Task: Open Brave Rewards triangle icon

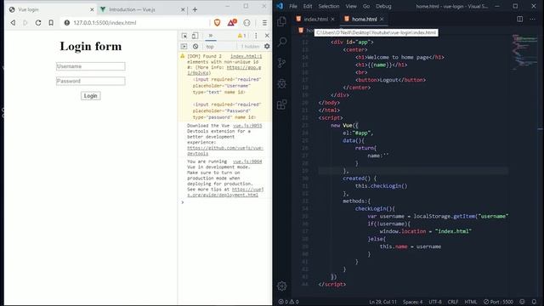Action: tap(232, 23)
